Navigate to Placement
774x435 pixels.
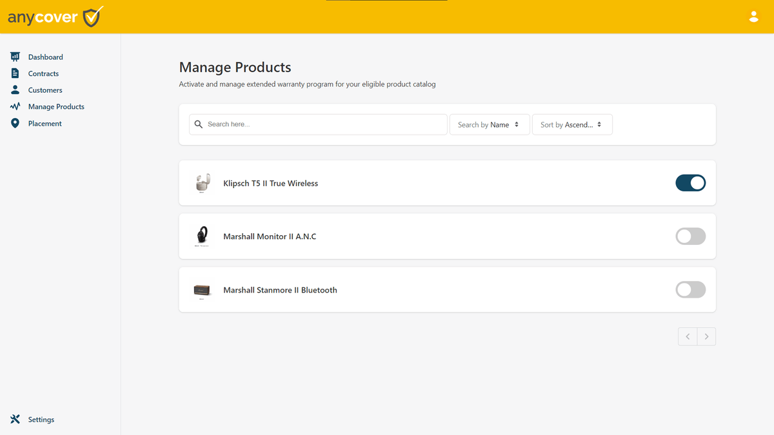pyautogui.click(x=45, y=123)
